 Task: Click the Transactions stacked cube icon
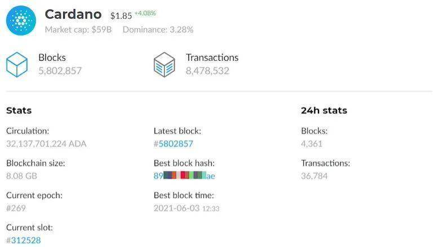click(x=165, y=64)
